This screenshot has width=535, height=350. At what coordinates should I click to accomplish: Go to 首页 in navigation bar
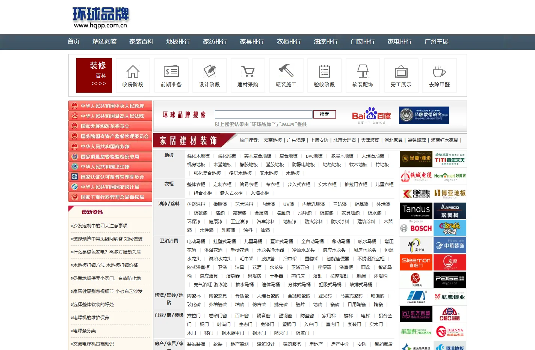(74, 42)
